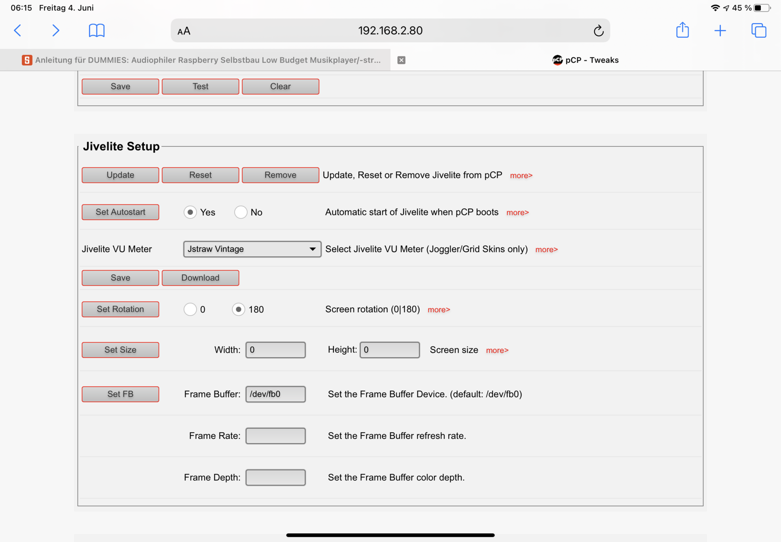Click the Test button
Viewport: 781px width, 542px height.
point(201,87)
